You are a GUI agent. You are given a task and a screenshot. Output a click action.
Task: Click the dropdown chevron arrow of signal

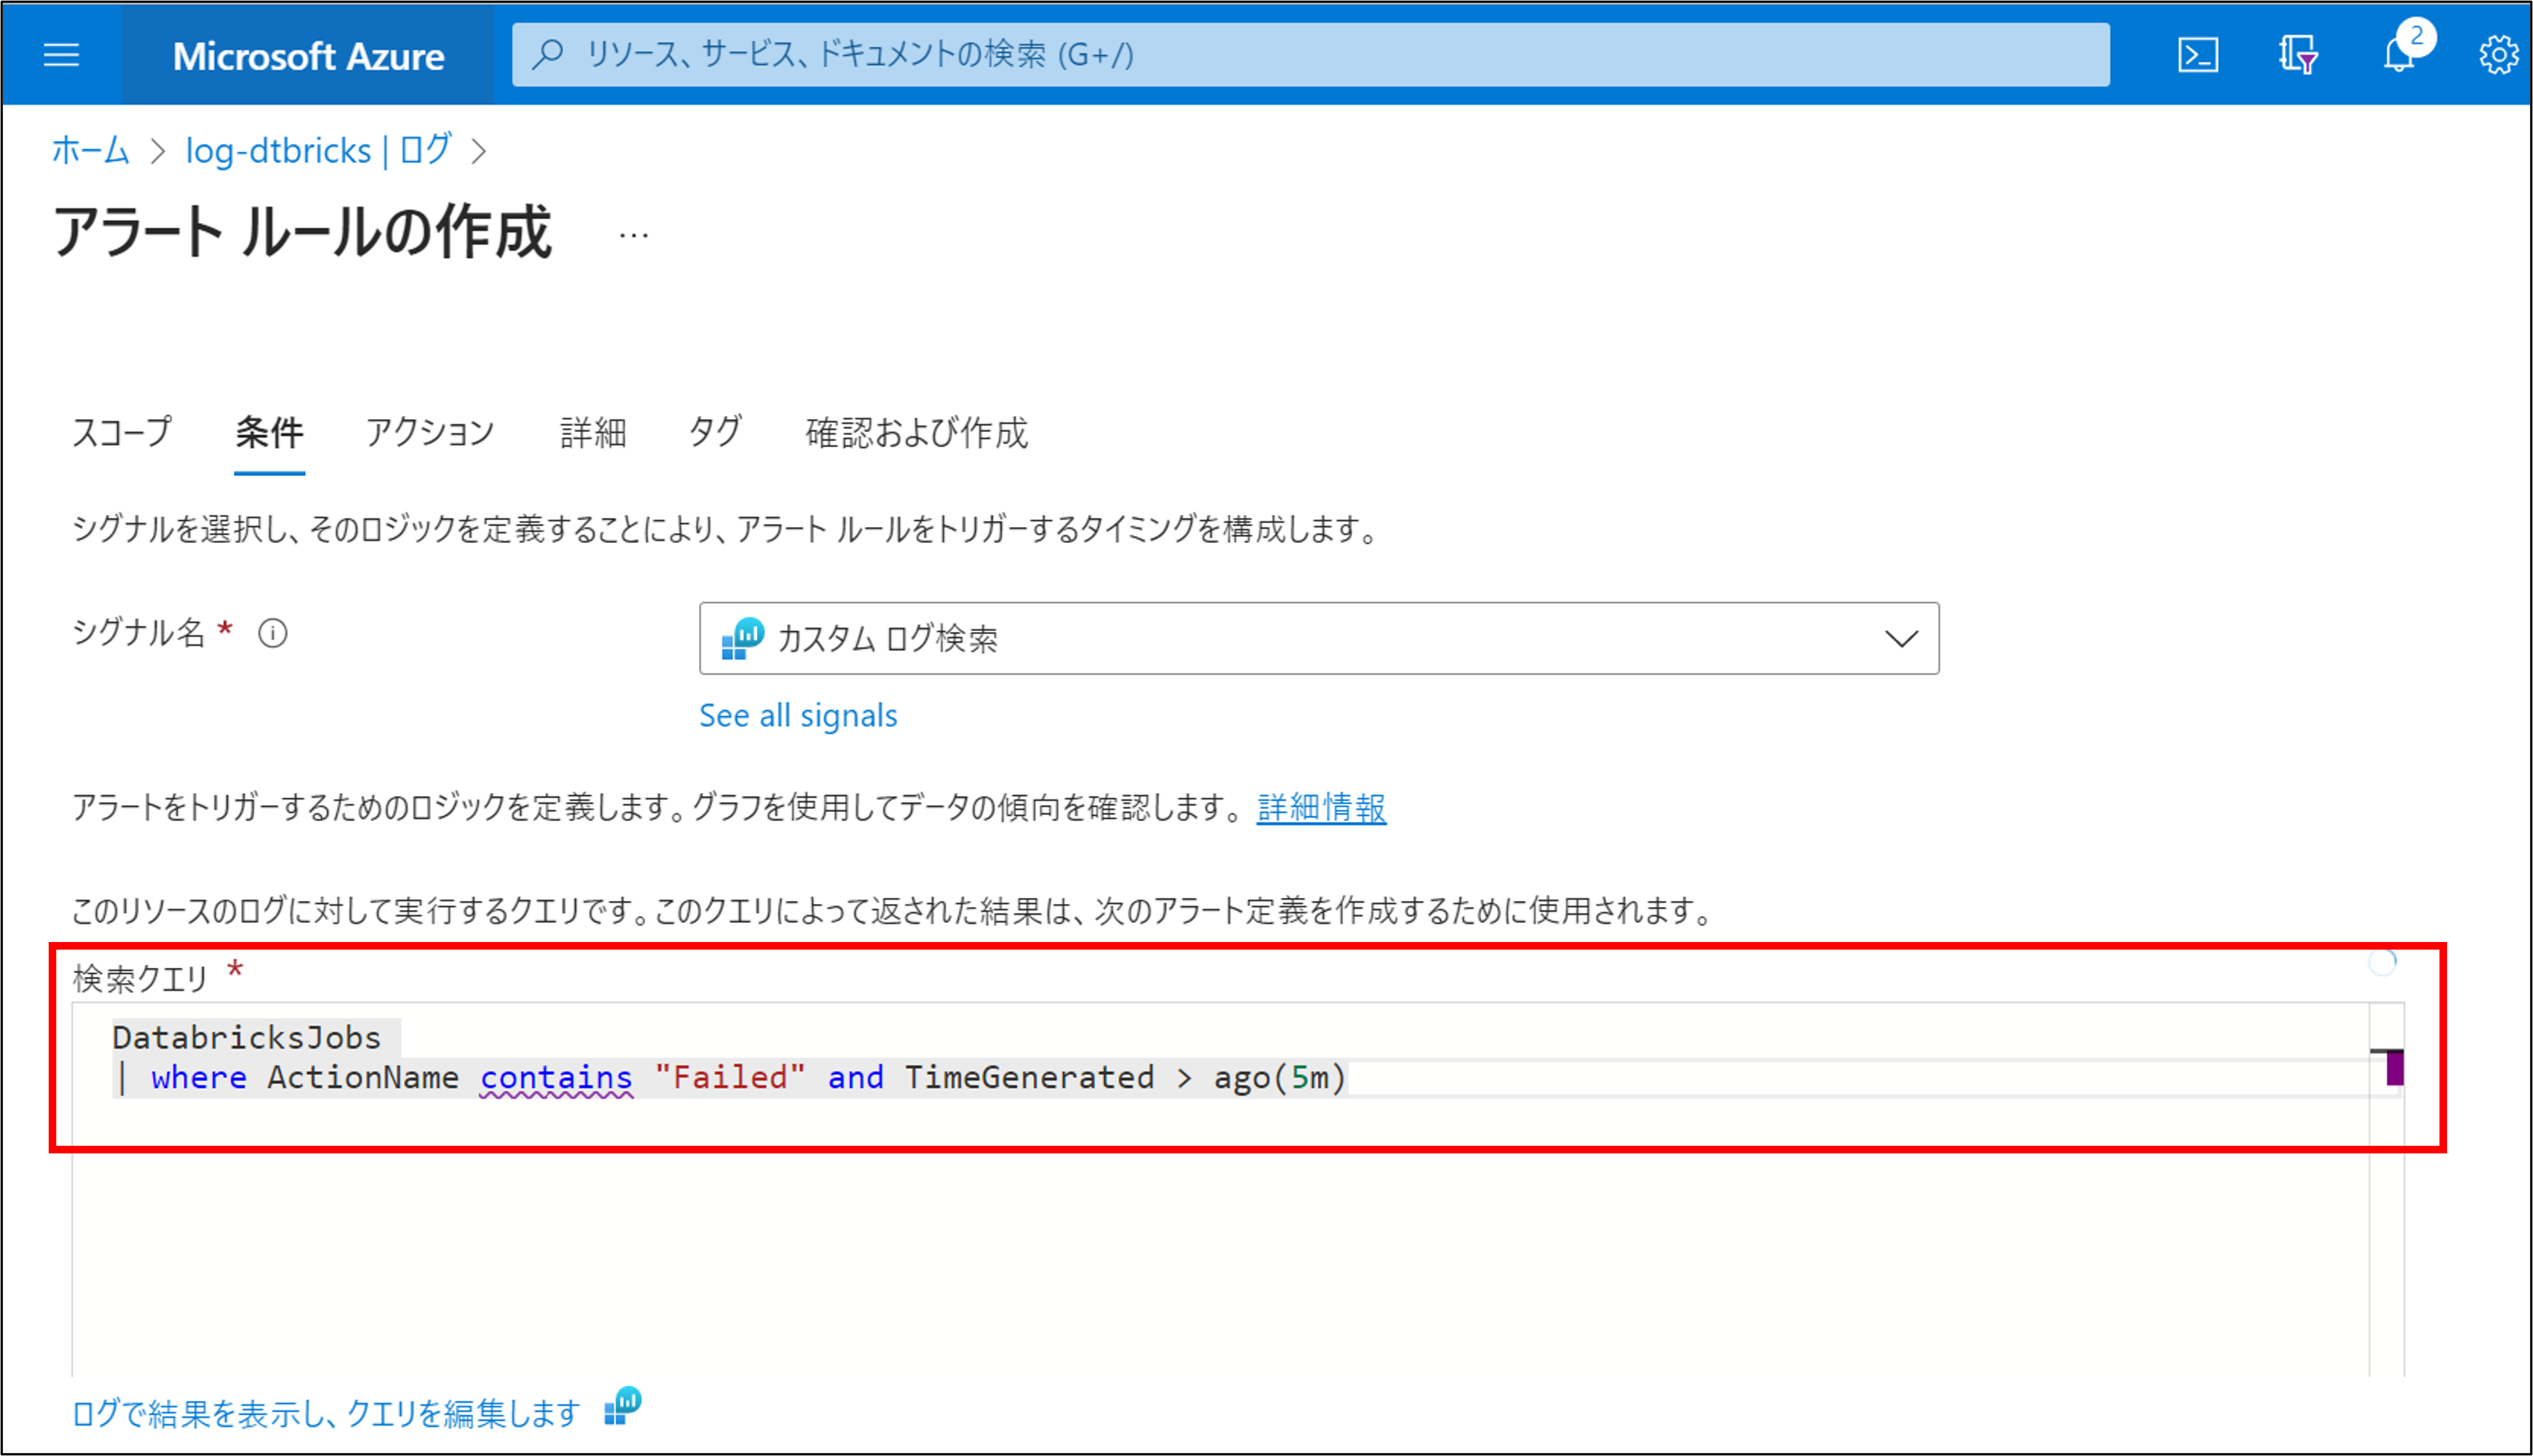point(1900,638)
